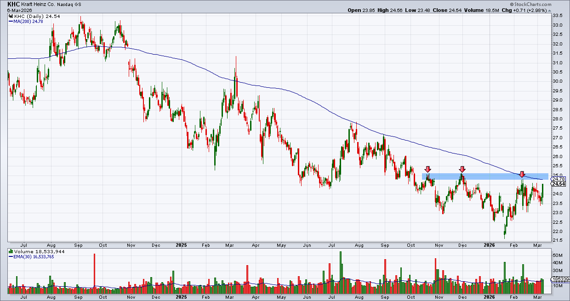Click the 2026 label under the volume panel

pyautogui.click(x=490, y=297)
